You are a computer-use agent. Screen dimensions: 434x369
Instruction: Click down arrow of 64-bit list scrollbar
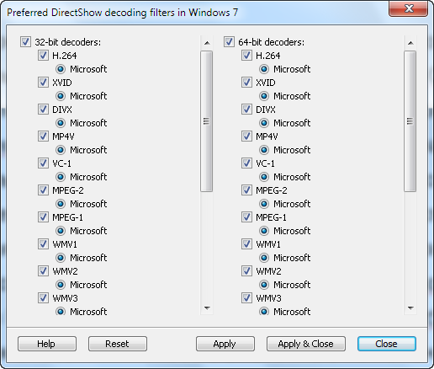[410, 308]
